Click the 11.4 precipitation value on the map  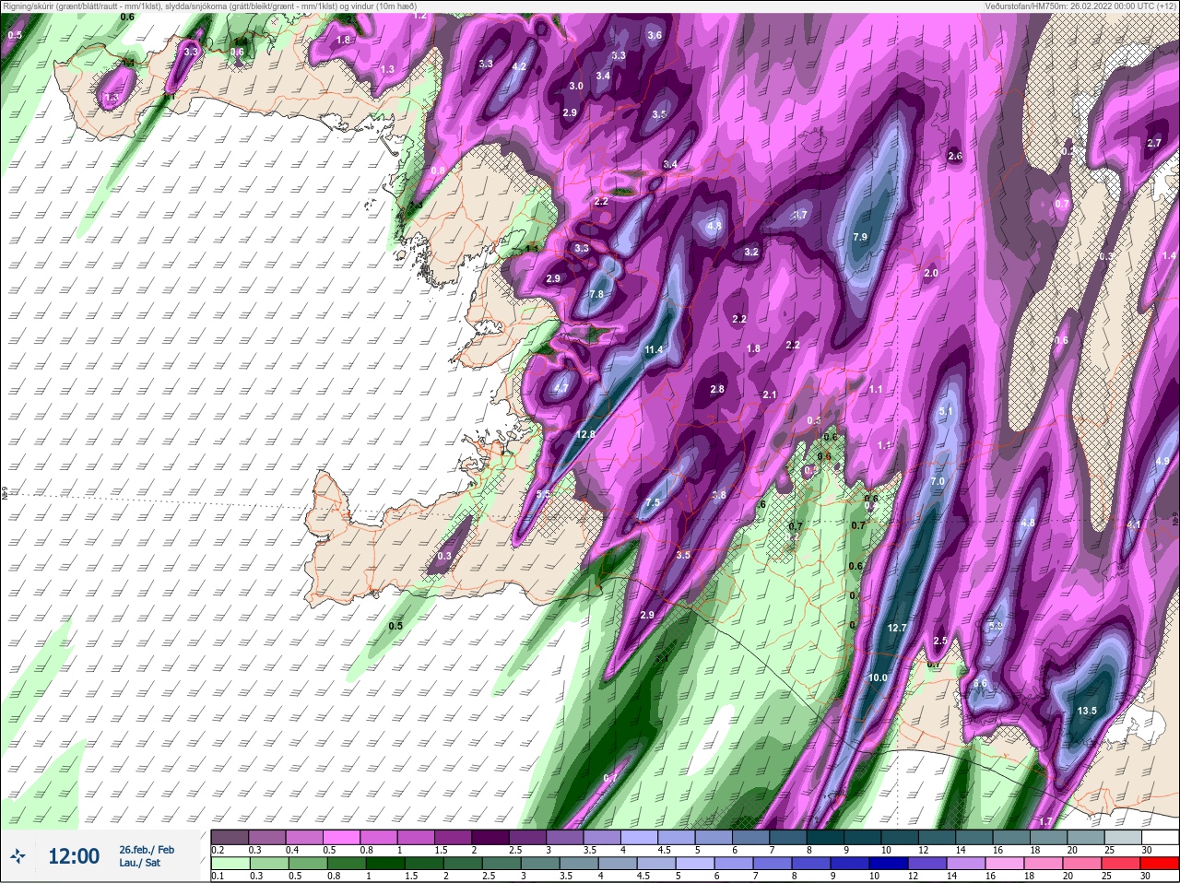click(654, 349)
